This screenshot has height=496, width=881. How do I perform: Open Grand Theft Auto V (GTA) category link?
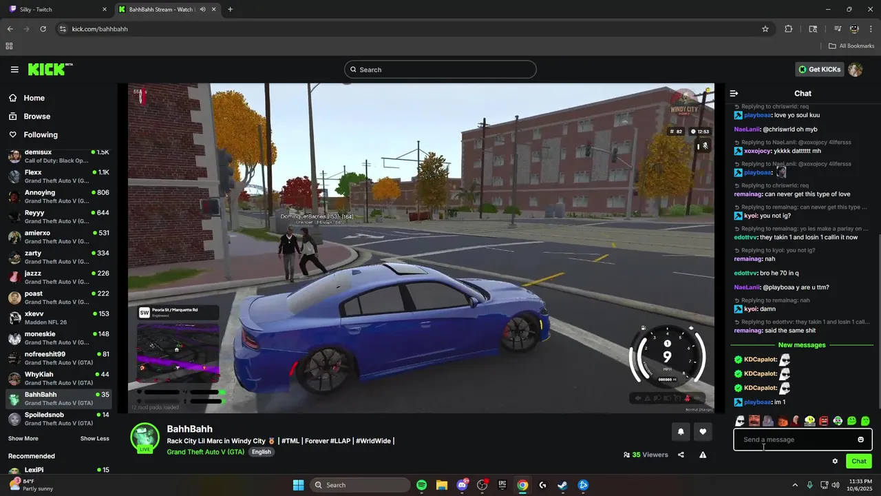pyautogui.click(x=205, y=452)
